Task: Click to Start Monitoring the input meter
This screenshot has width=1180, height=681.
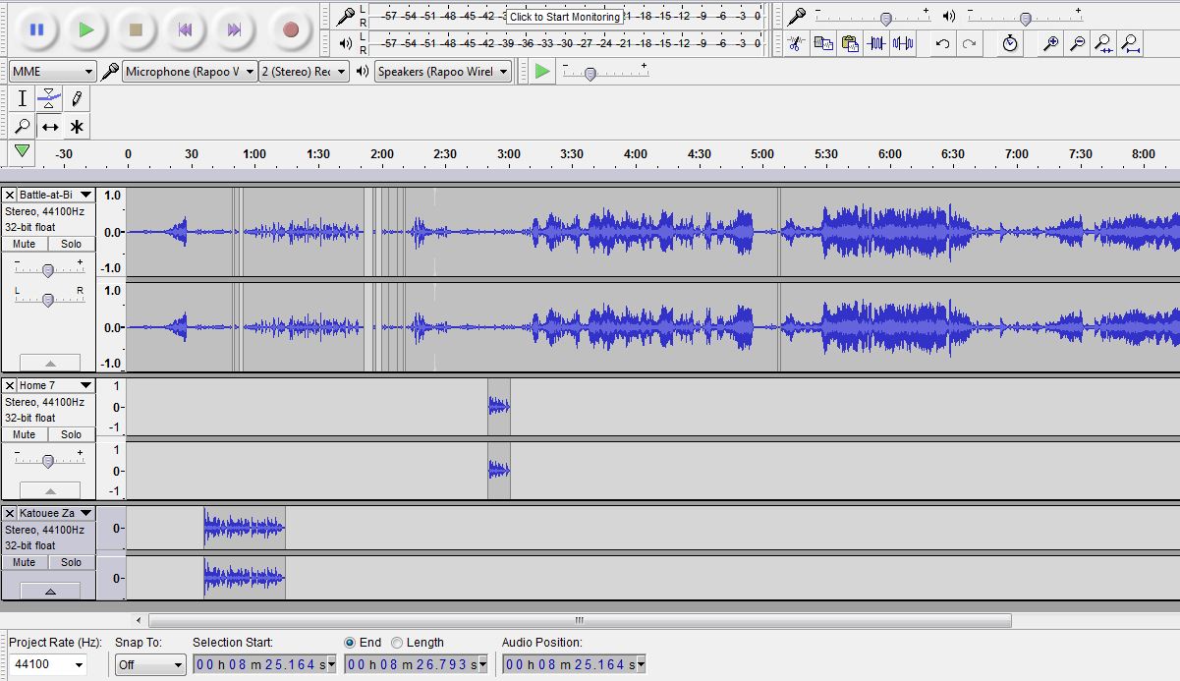Action: (x=565, y=17)
